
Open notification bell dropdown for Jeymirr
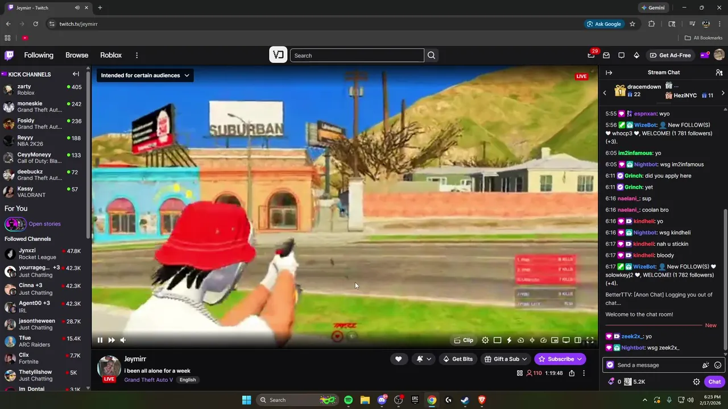click(x=424, y=359)
